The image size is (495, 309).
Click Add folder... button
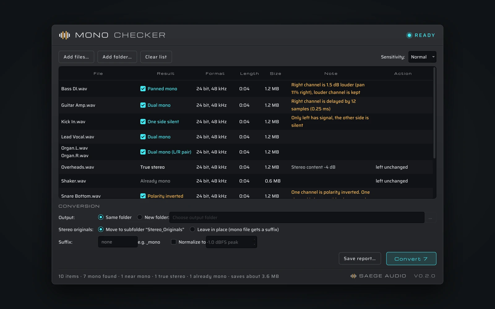tap(117, 57)
